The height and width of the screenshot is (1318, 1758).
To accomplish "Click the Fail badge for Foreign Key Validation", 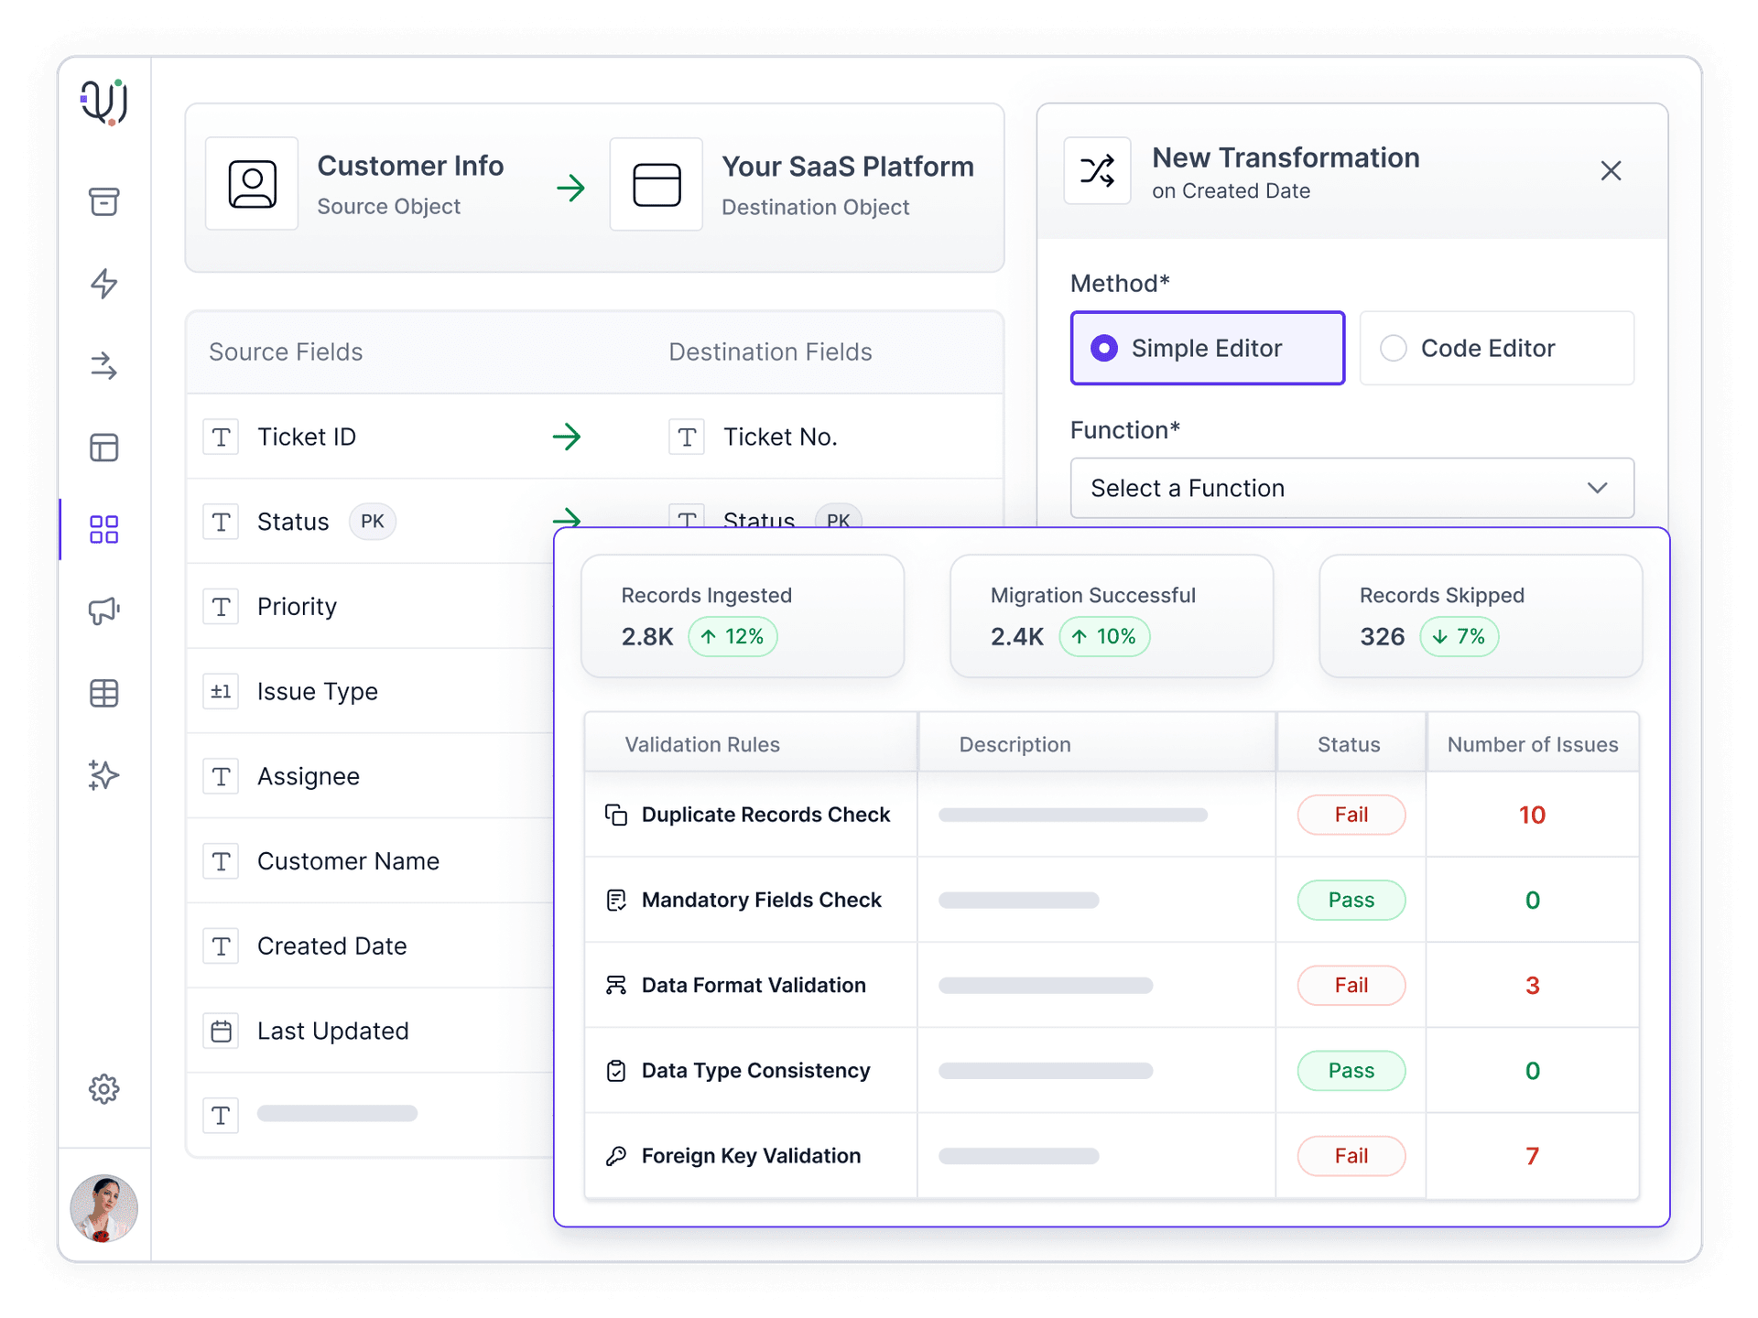I will [x=1351, y=1156].
